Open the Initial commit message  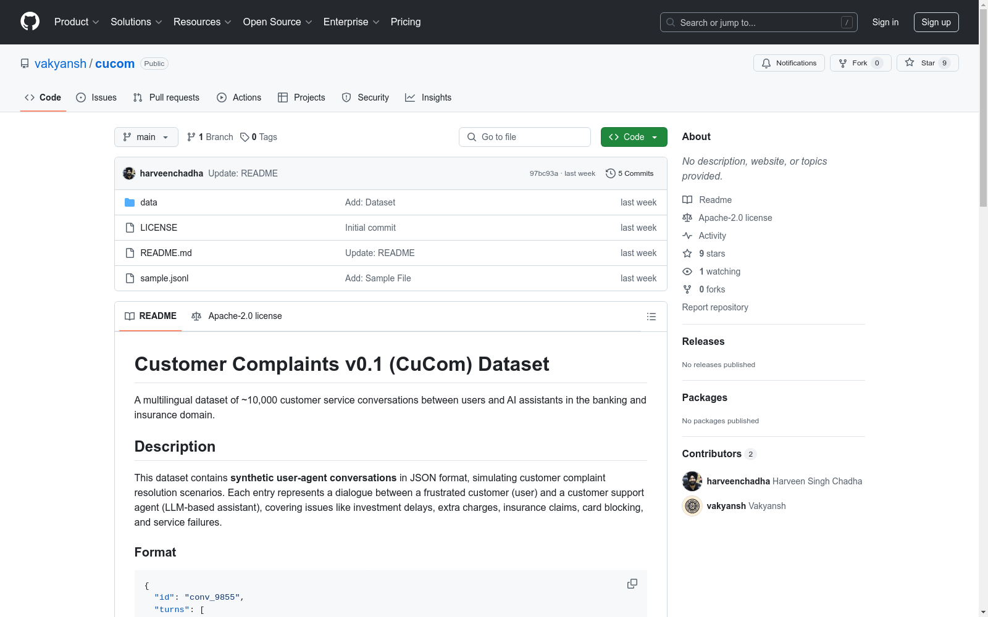point(371,228)
